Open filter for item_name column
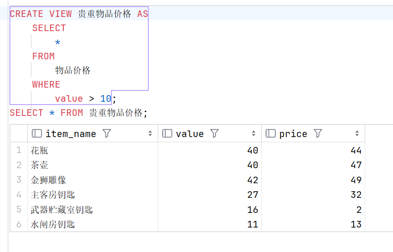The height and width of the screenshot is (252, 393). tap(107, 133)
